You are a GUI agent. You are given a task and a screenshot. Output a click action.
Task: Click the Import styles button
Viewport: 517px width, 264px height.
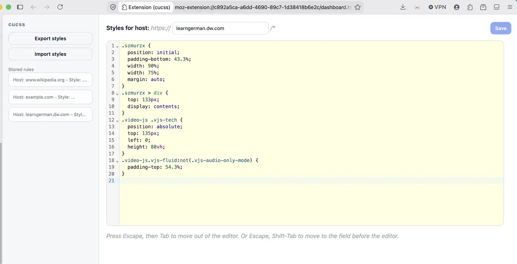(x=50, y=54)
